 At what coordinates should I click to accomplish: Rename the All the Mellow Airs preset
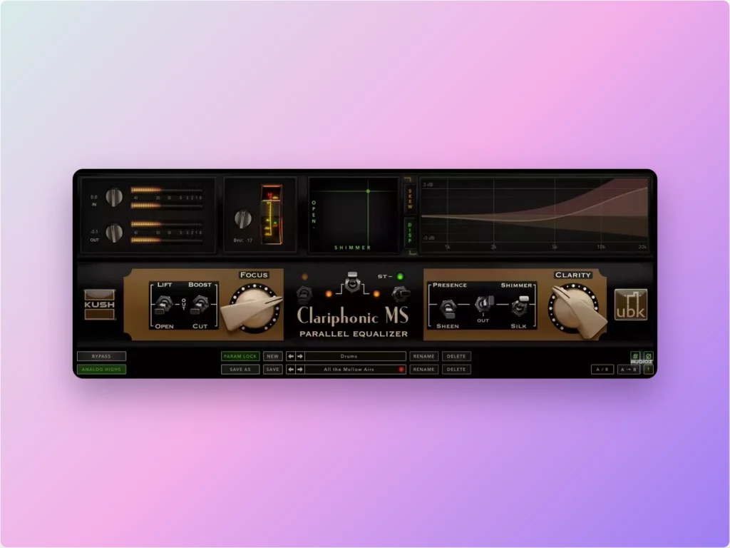[423, 370]
